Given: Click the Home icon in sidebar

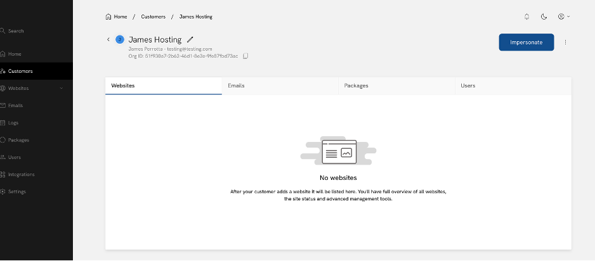Looking at the screenshot, I should pyautogui.click(x=3, y=54).
